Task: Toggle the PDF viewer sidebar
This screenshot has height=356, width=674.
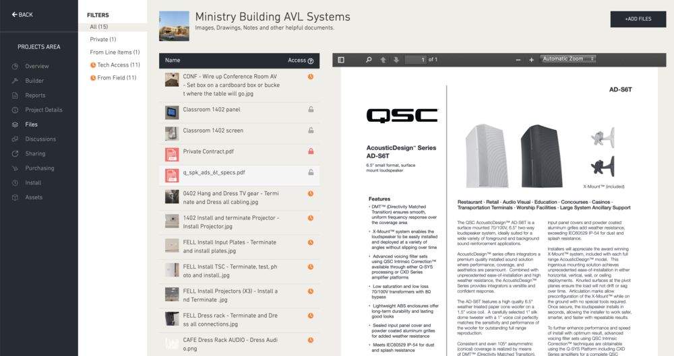Action: pyautogui.click(x=341, y=60)
